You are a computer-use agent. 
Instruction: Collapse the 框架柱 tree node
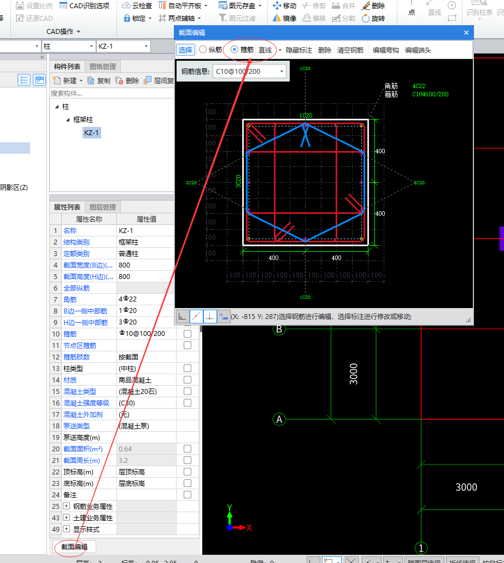(68, 120)
